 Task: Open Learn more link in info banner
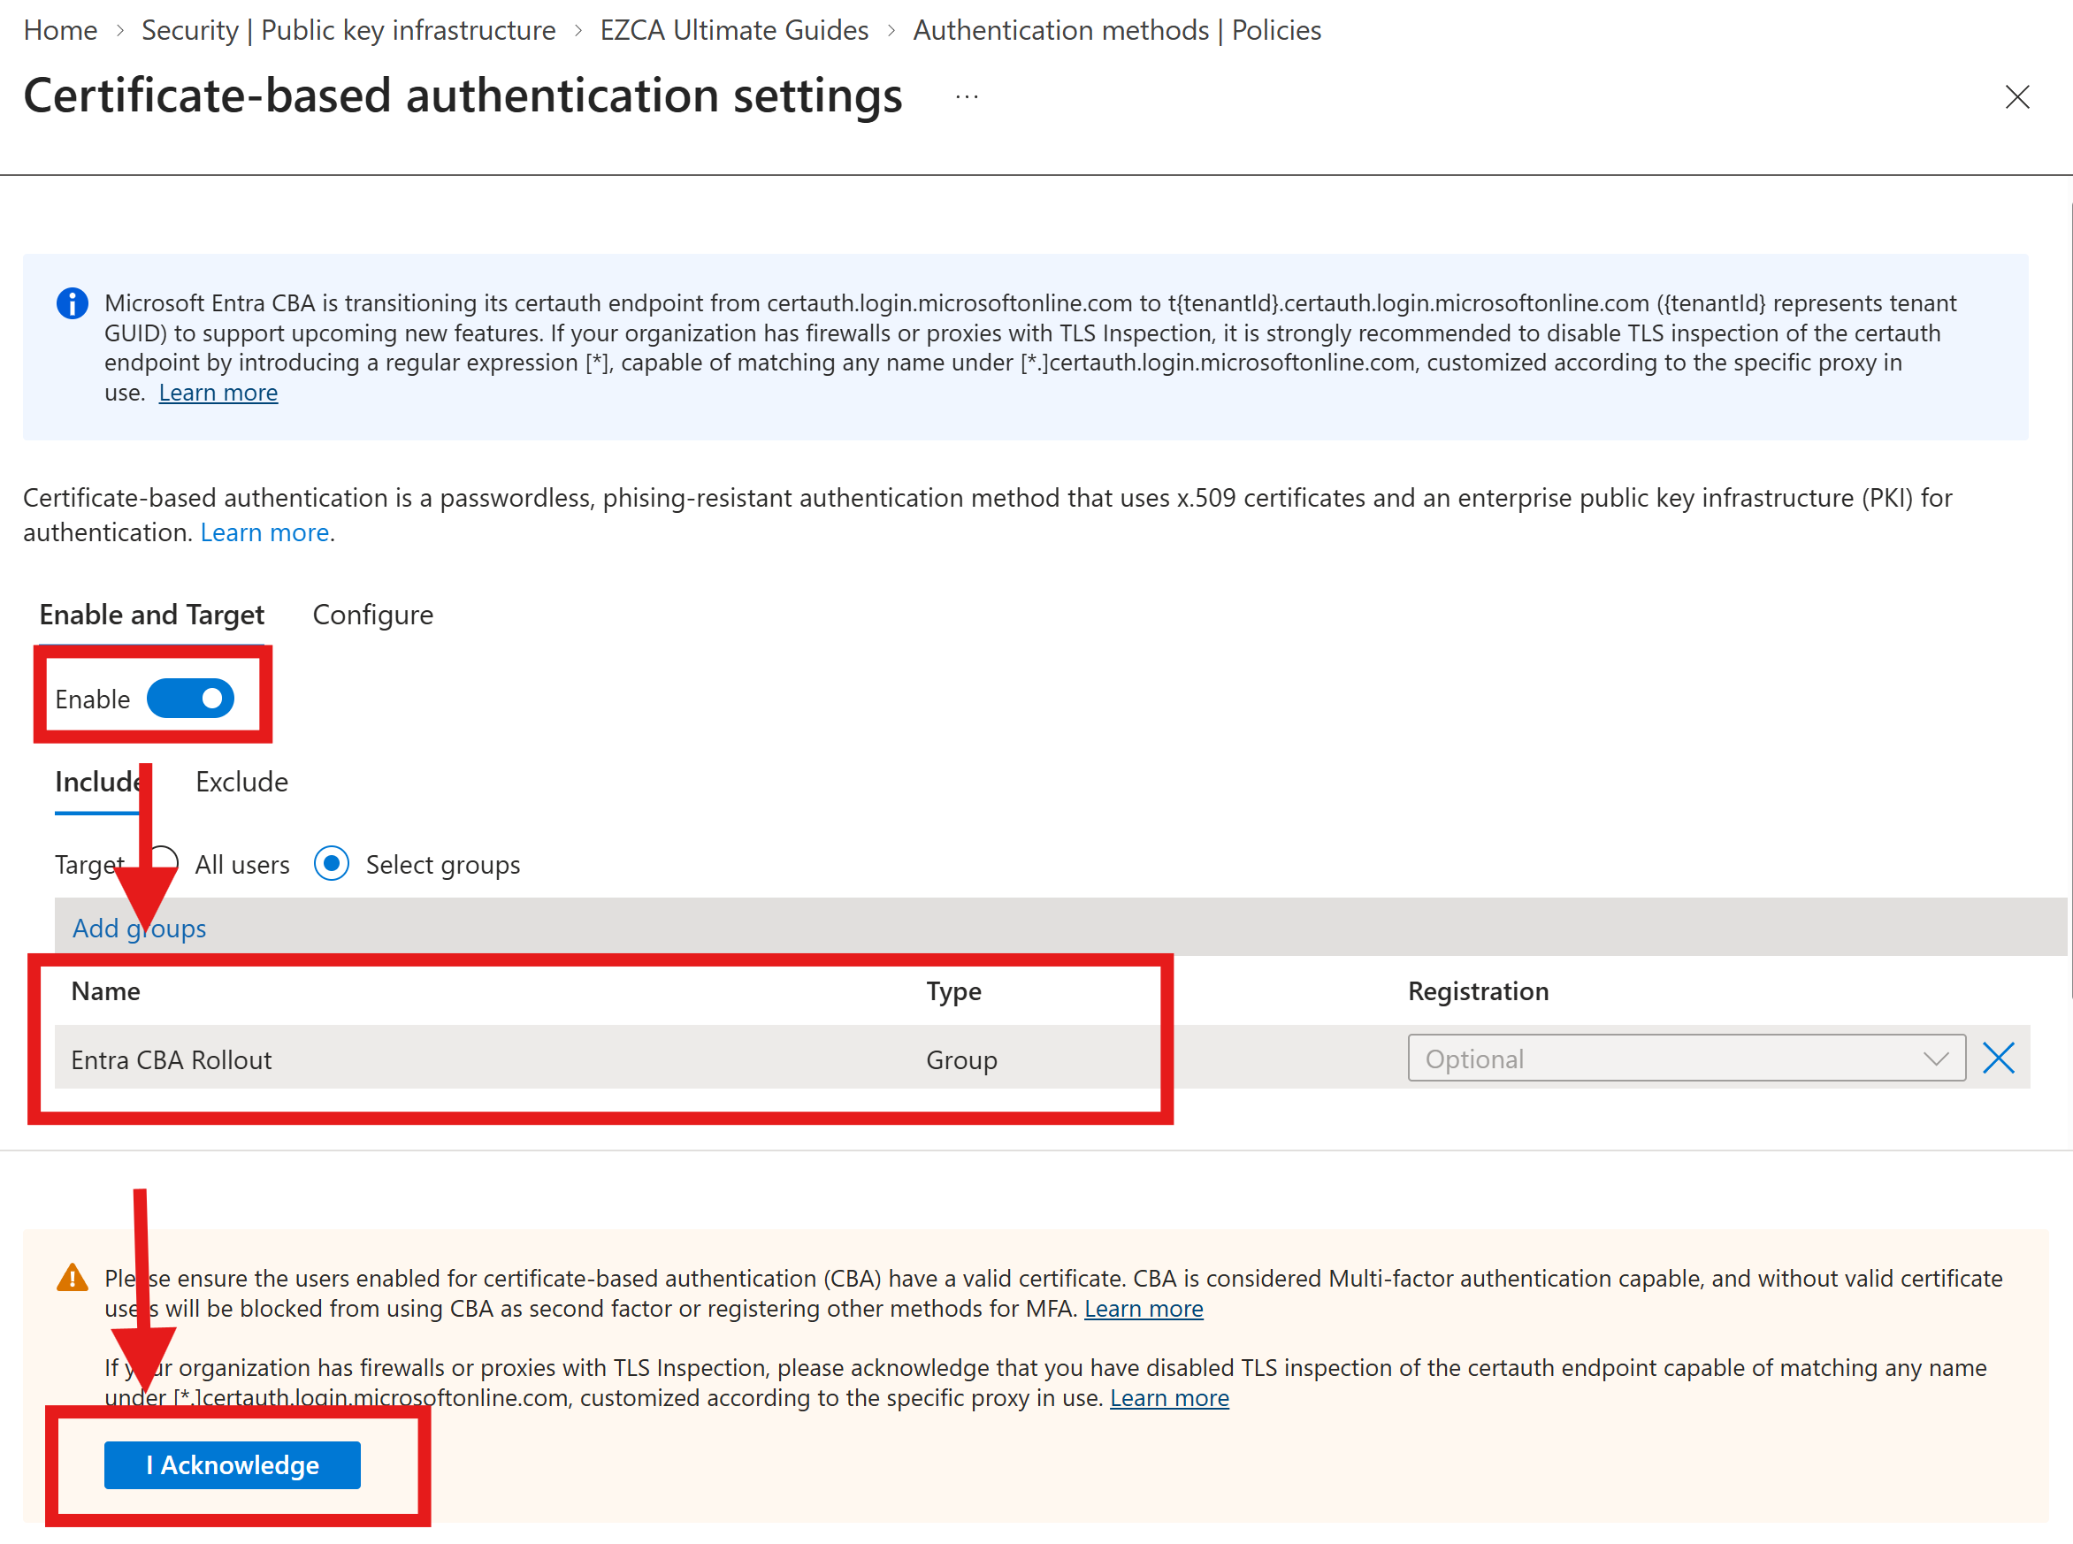click(x=218, y=393)
